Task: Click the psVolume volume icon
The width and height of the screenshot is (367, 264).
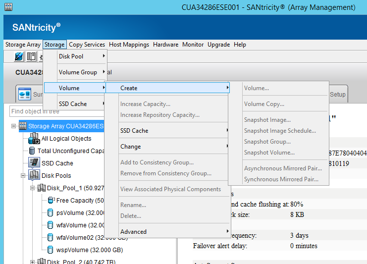Action: click(51, 213)
